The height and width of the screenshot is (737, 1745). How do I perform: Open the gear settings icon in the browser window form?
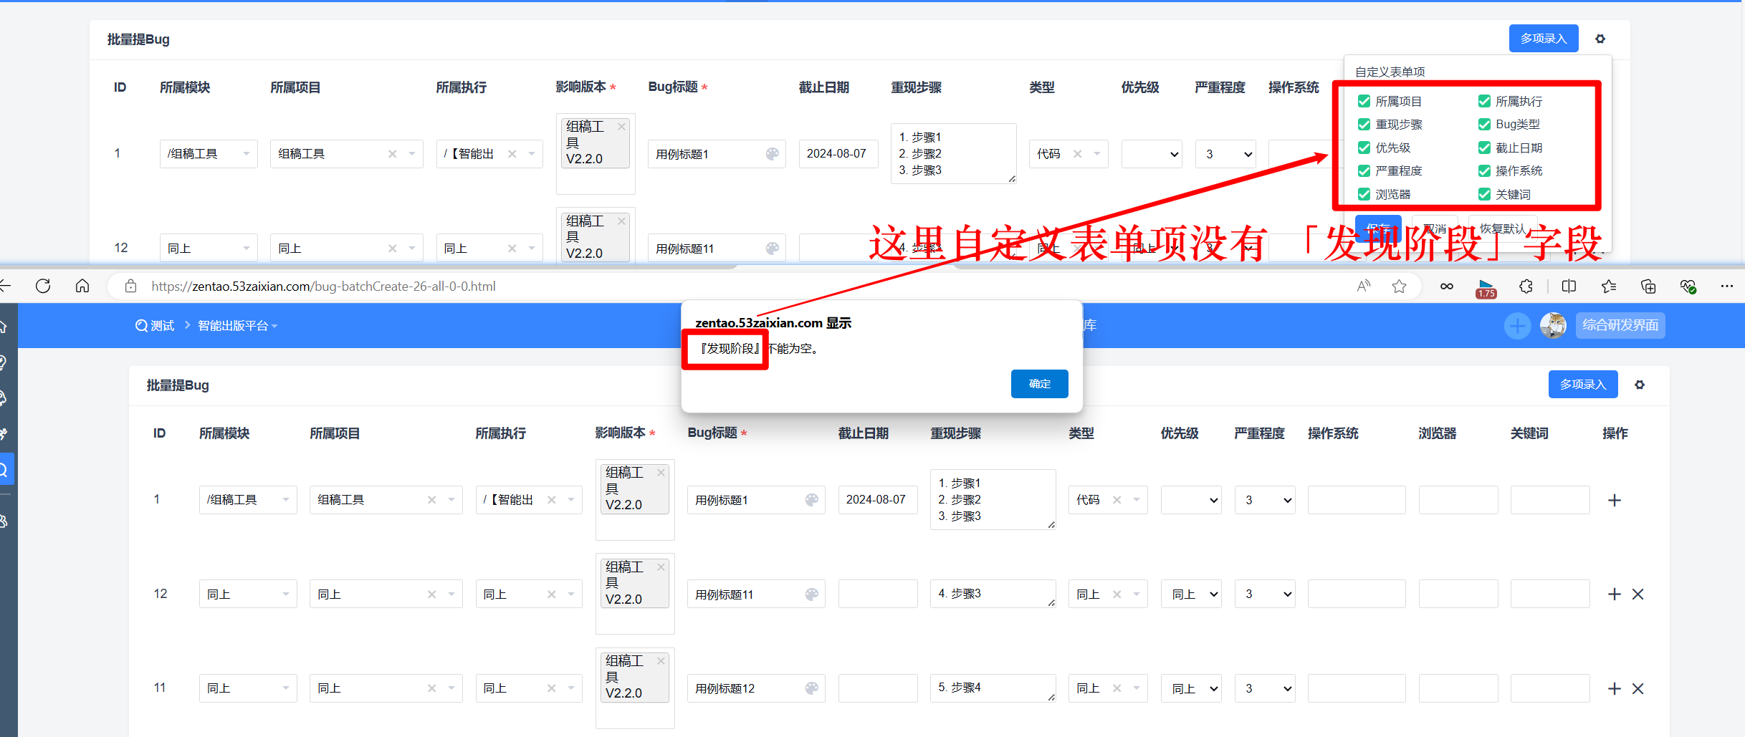tap(1640, 385)
